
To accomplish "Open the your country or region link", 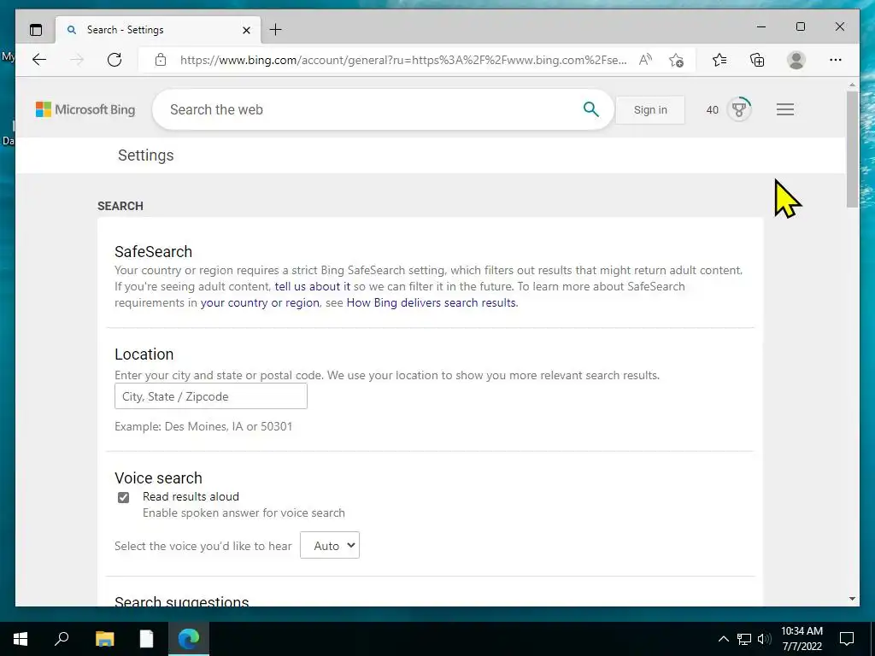I will click(260, 302).
